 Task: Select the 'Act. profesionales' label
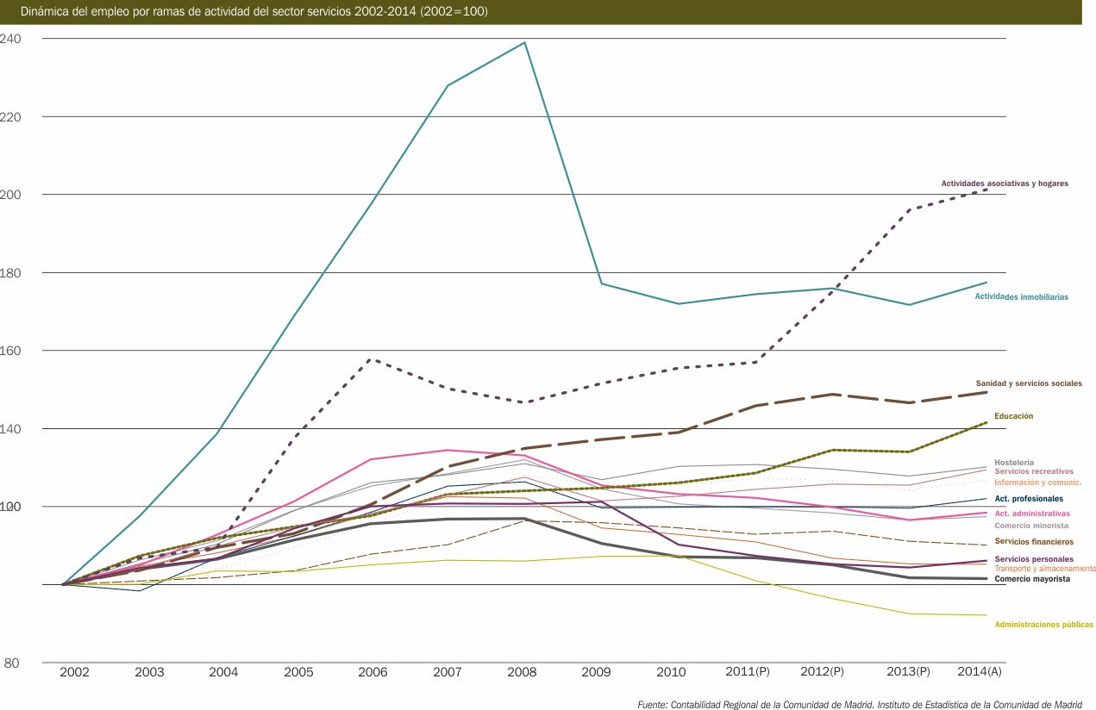[x=1029, y=499]
